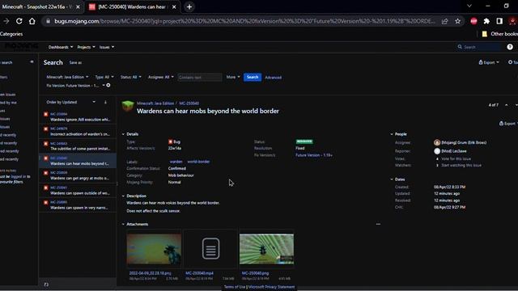
Task: Open the More filter criteria dropdown
Action: (233, 78)
